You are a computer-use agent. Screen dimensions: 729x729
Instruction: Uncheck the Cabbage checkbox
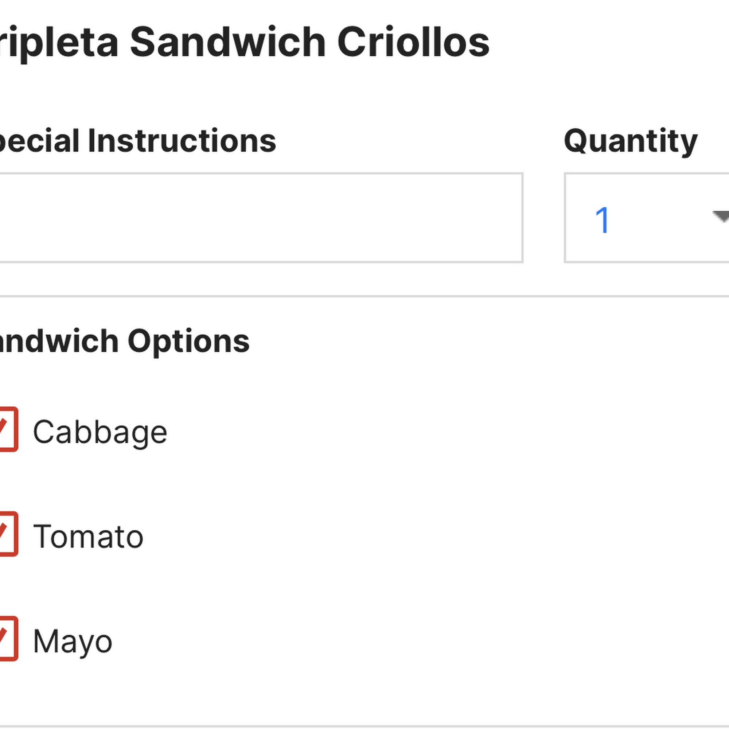click(x=7, y=429)
